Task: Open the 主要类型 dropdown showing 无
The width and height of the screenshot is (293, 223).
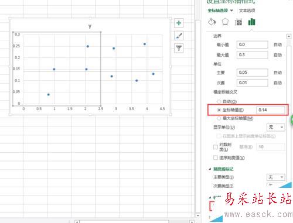Action: pyautogui.click(x=275, y=177)
